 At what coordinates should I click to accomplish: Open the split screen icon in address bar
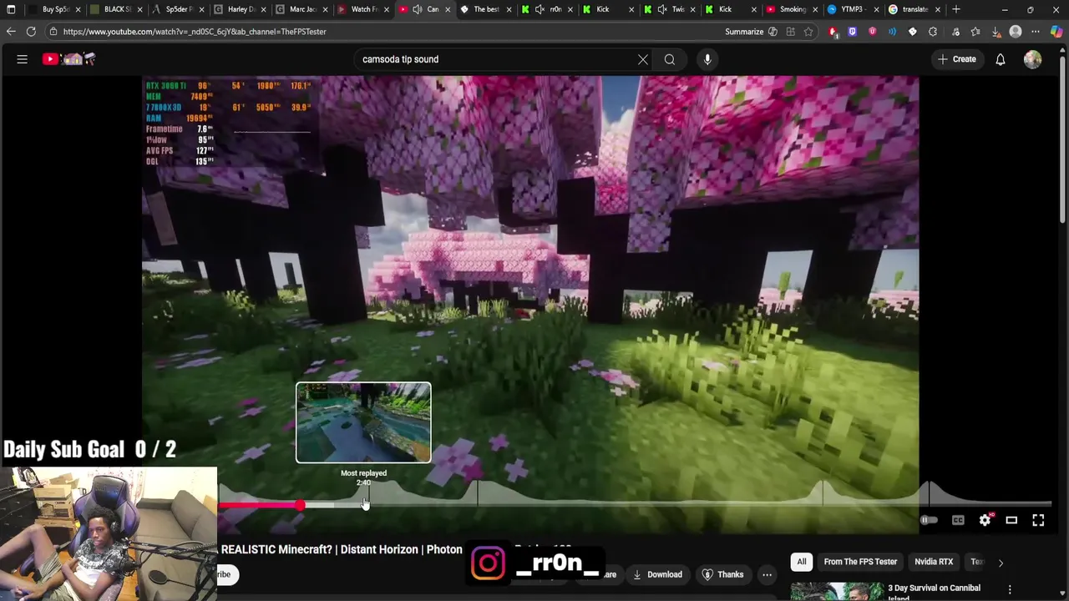tap(789, 32)
